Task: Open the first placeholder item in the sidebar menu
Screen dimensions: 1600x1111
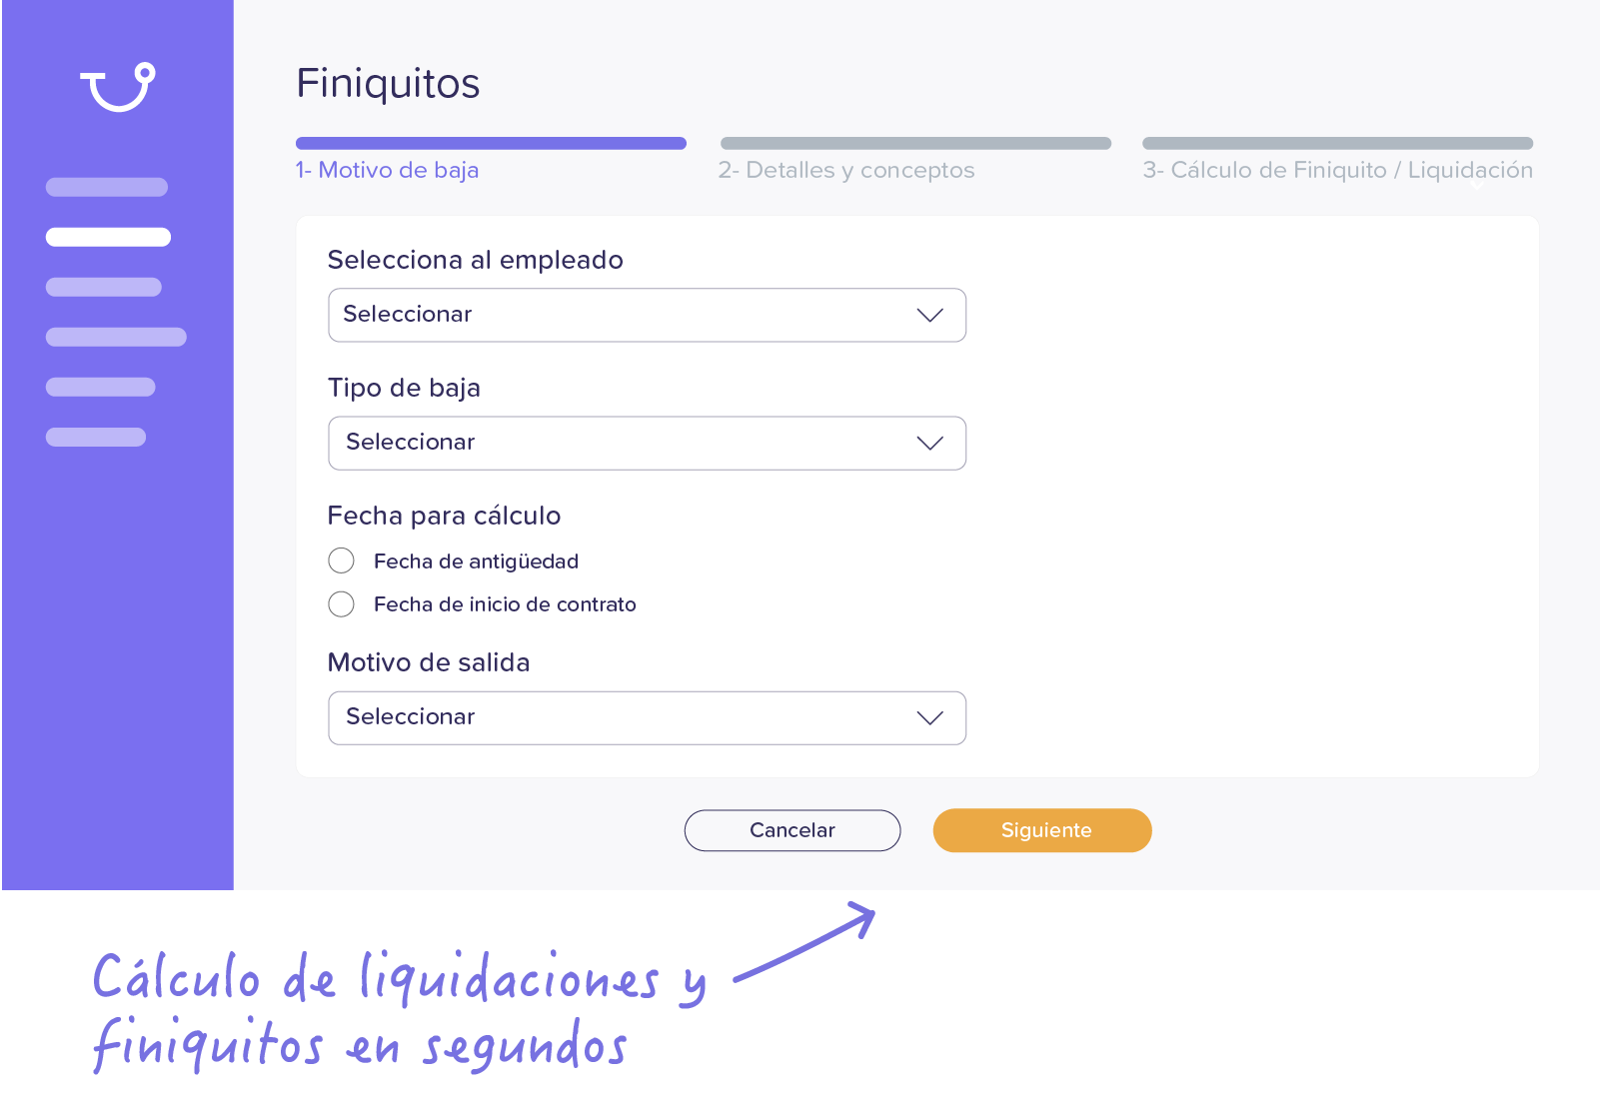Action: tap(107, 187)
